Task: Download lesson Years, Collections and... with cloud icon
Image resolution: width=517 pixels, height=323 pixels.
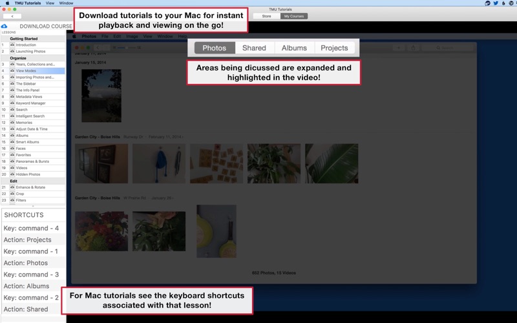Action: point(12,64)
